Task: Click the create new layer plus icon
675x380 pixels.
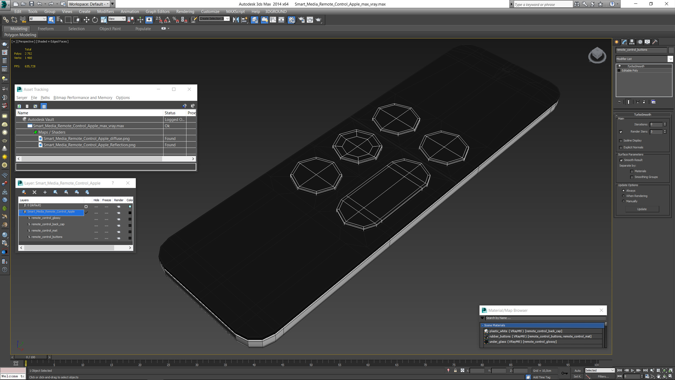Action: [45, 192]
